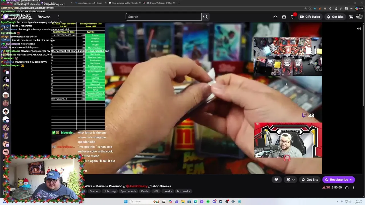Screen dimensions: 365x205
Task: Click the Windows taskbar Search box
Action: (x=145, y=202)
